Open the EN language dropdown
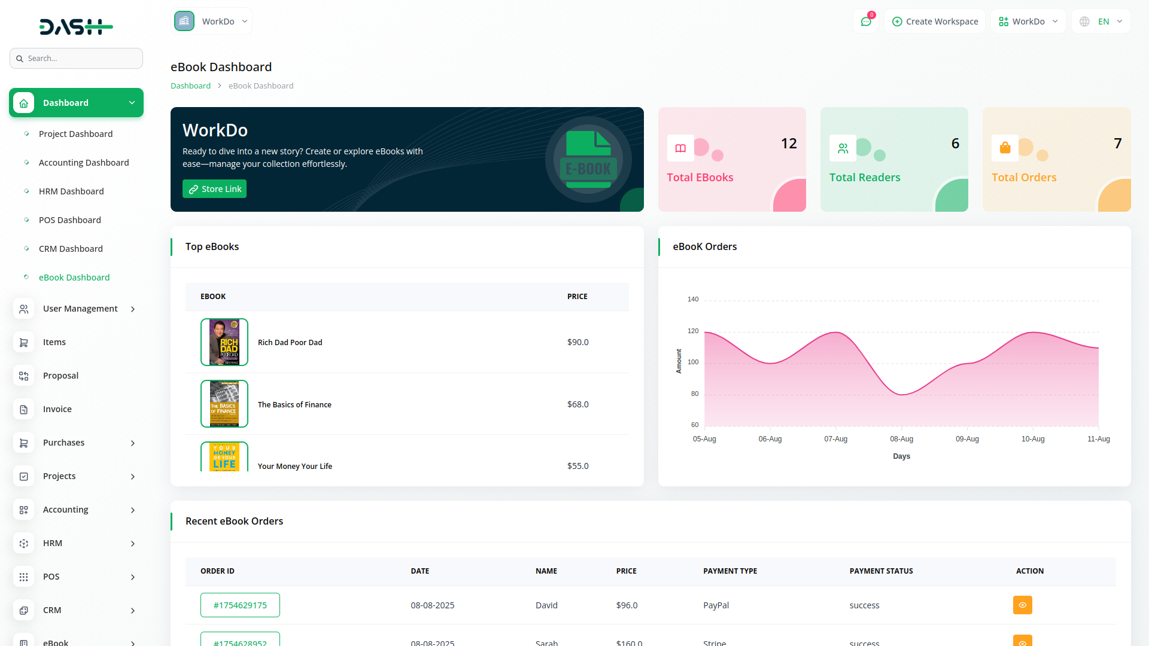 click(x=1110, y=22)
